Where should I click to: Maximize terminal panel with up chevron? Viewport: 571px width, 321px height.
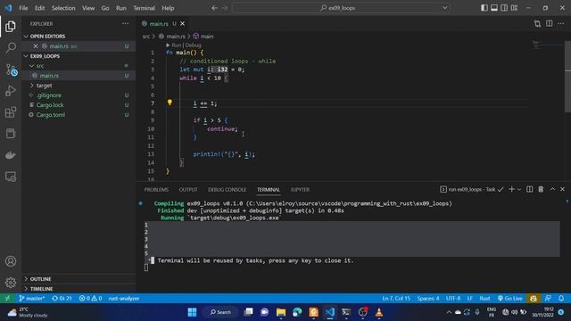point(552,189)
